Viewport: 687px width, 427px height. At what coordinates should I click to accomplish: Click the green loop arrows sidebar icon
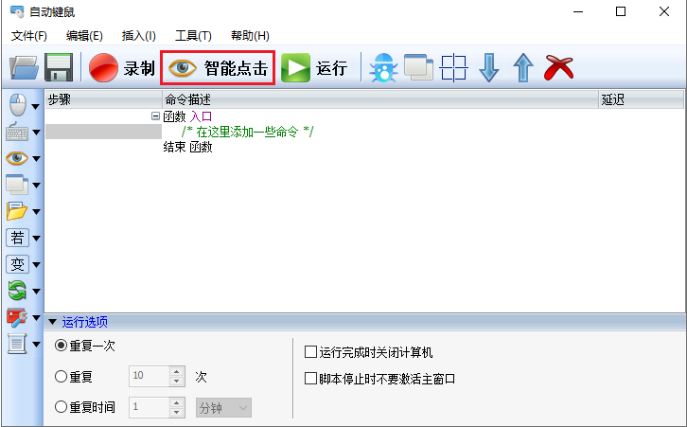coord(17,291)
